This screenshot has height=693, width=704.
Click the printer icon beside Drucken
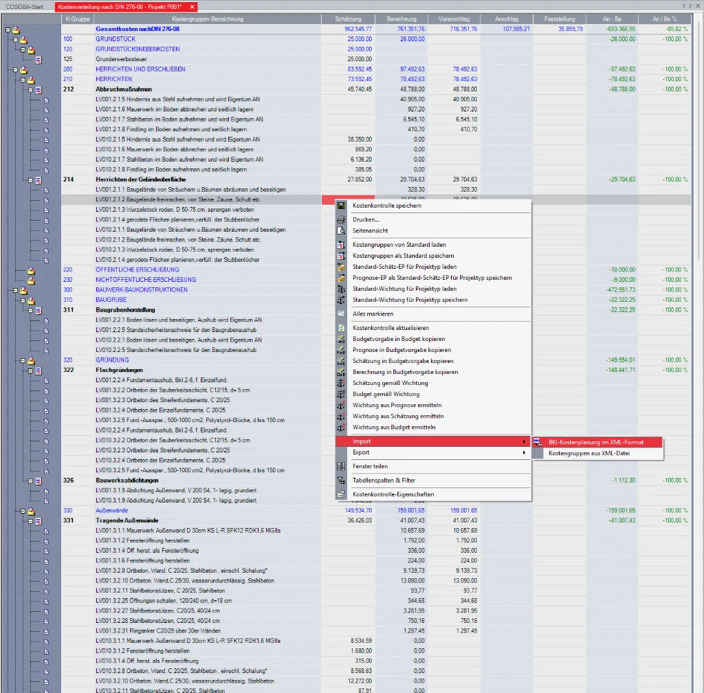click(x=341, y=219)
